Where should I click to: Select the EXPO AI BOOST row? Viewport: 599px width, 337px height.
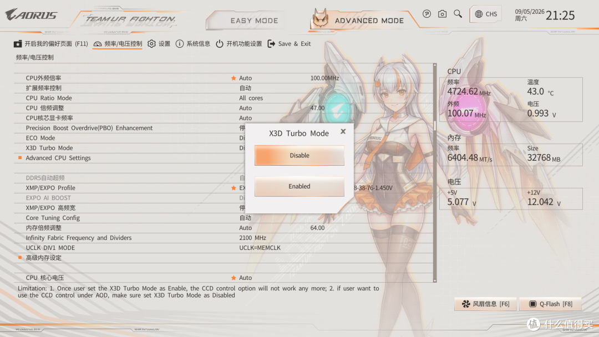click(130, 198)
